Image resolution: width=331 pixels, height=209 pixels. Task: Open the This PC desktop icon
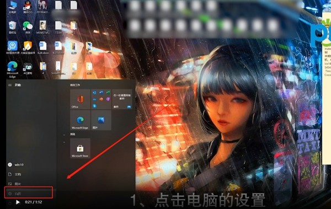[x=13, y=7]
